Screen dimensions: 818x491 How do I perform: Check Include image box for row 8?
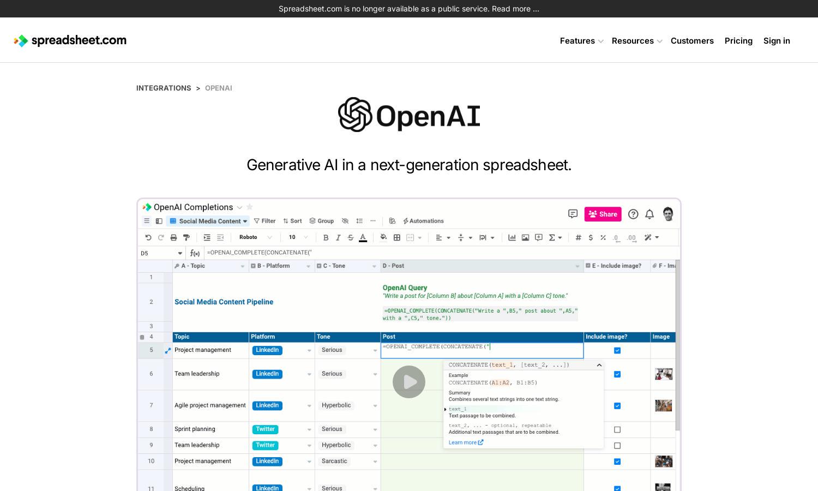tap(617, 429)
